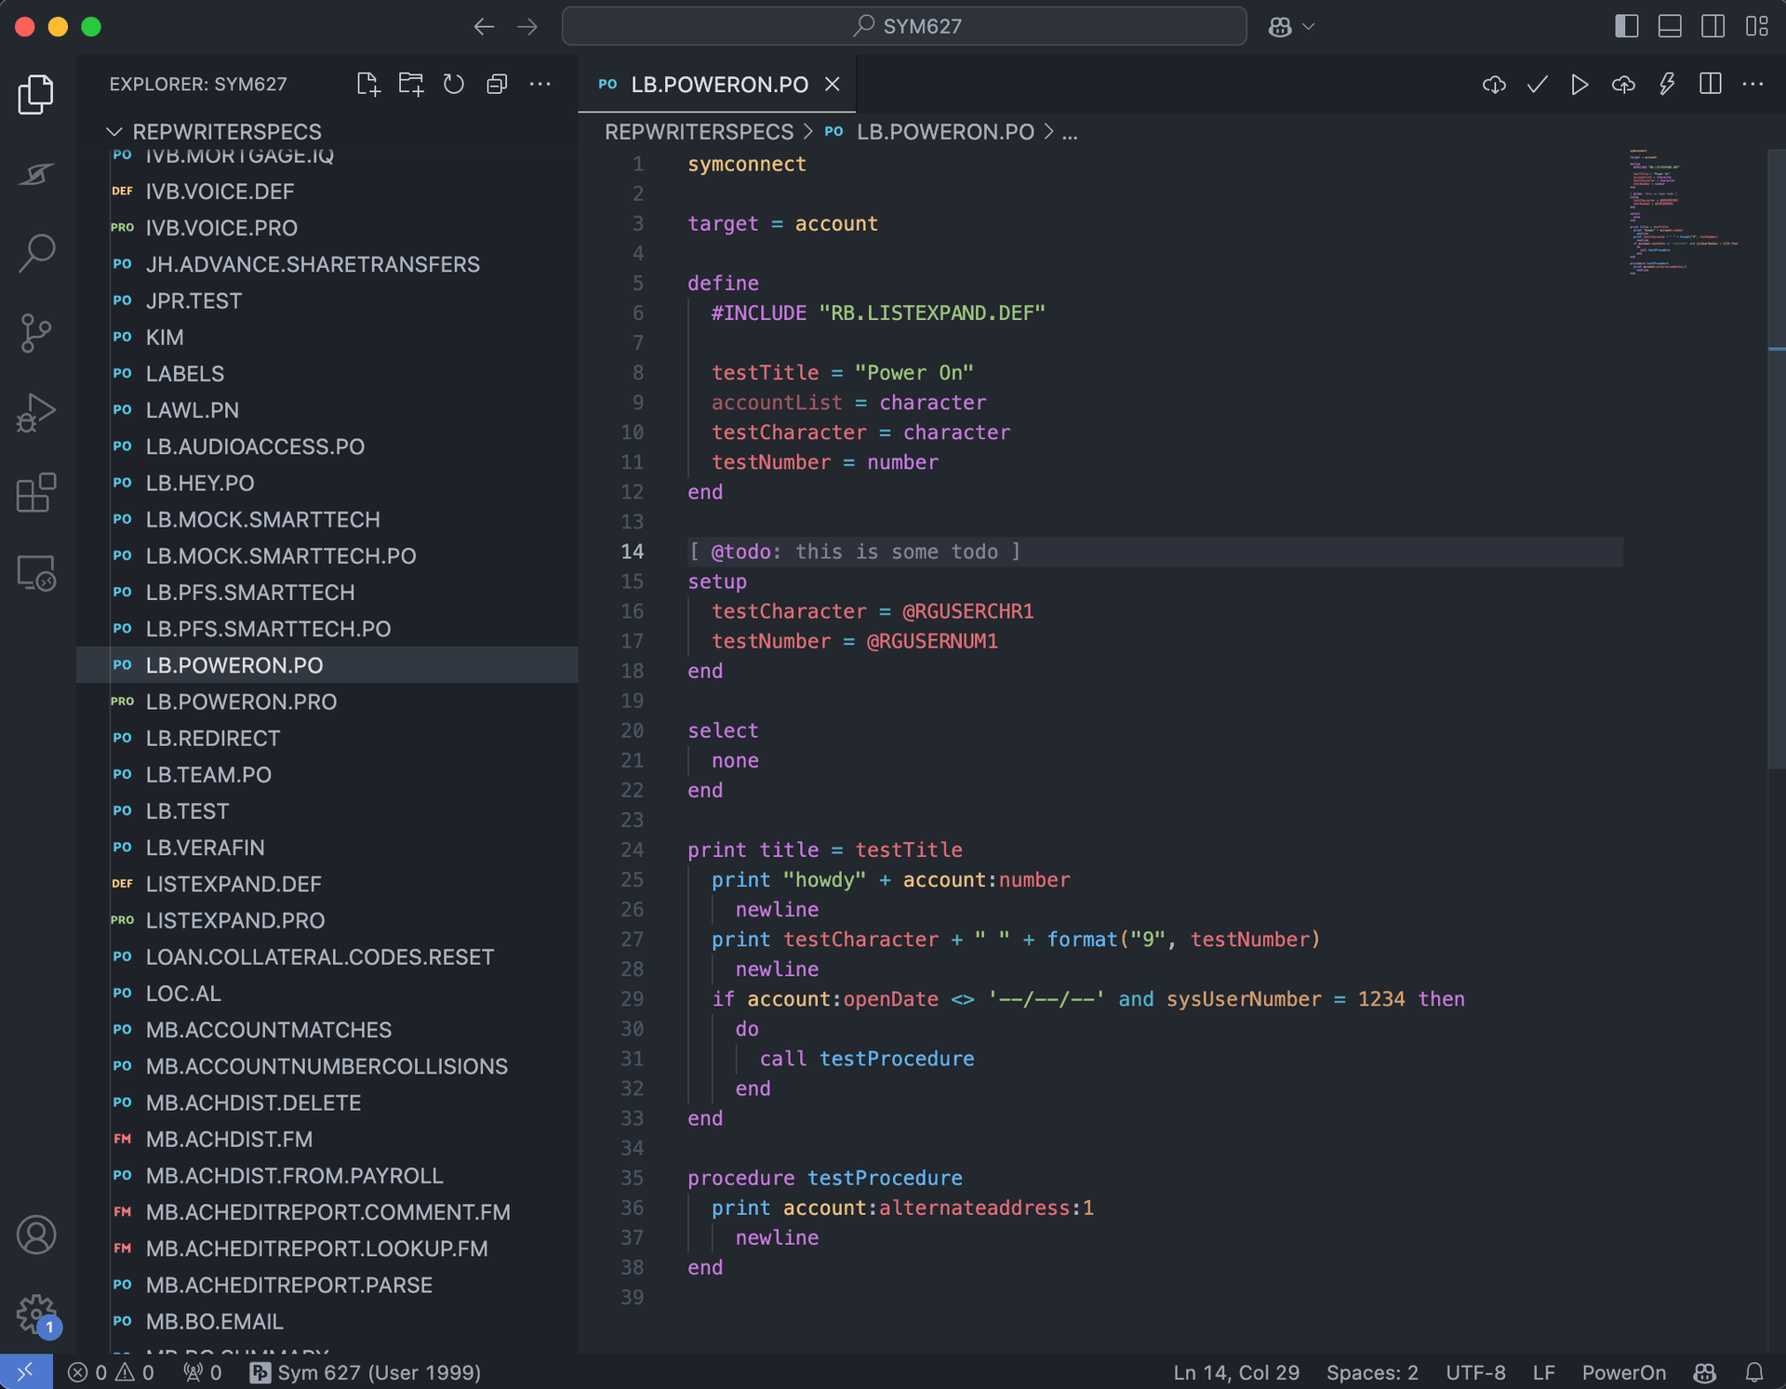Viewport: 1786px width, 1389px height.
Task: Create a new file in the explorer
Action: coord(367,84)
